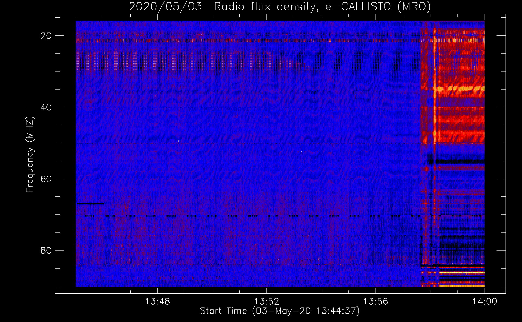Click the 13:52 time tick label
Image resolution: width=522 pixels, height=322 pixels.
pos(266,302)
